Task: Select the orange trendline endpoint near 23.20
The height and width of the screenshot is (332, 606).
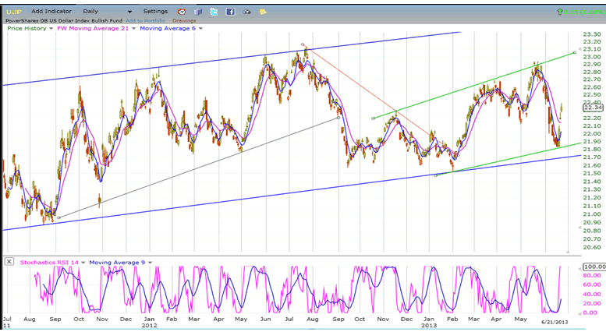Action: coord(303,44)
